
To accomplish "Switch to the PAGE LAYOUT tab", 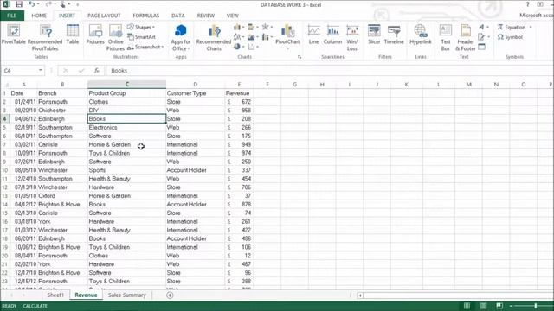I will pos(104,16).
